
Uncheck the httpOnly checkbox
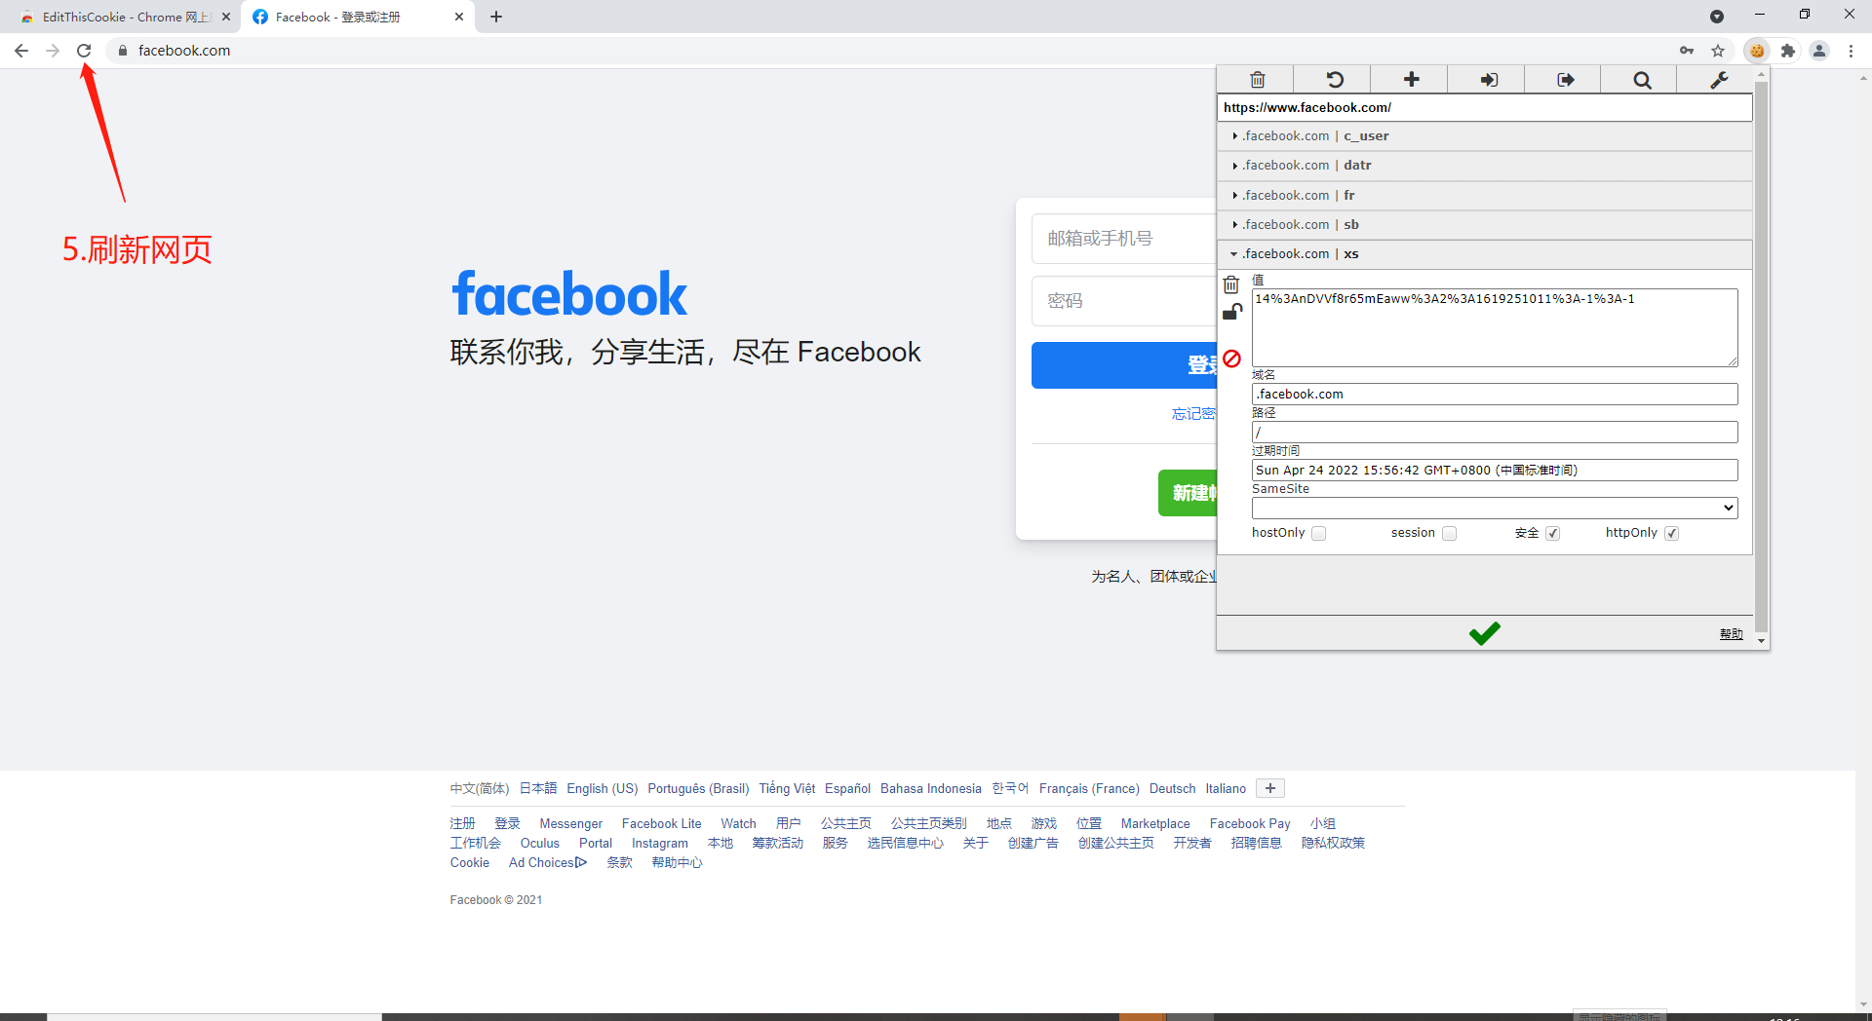[x=1671, y=533]
